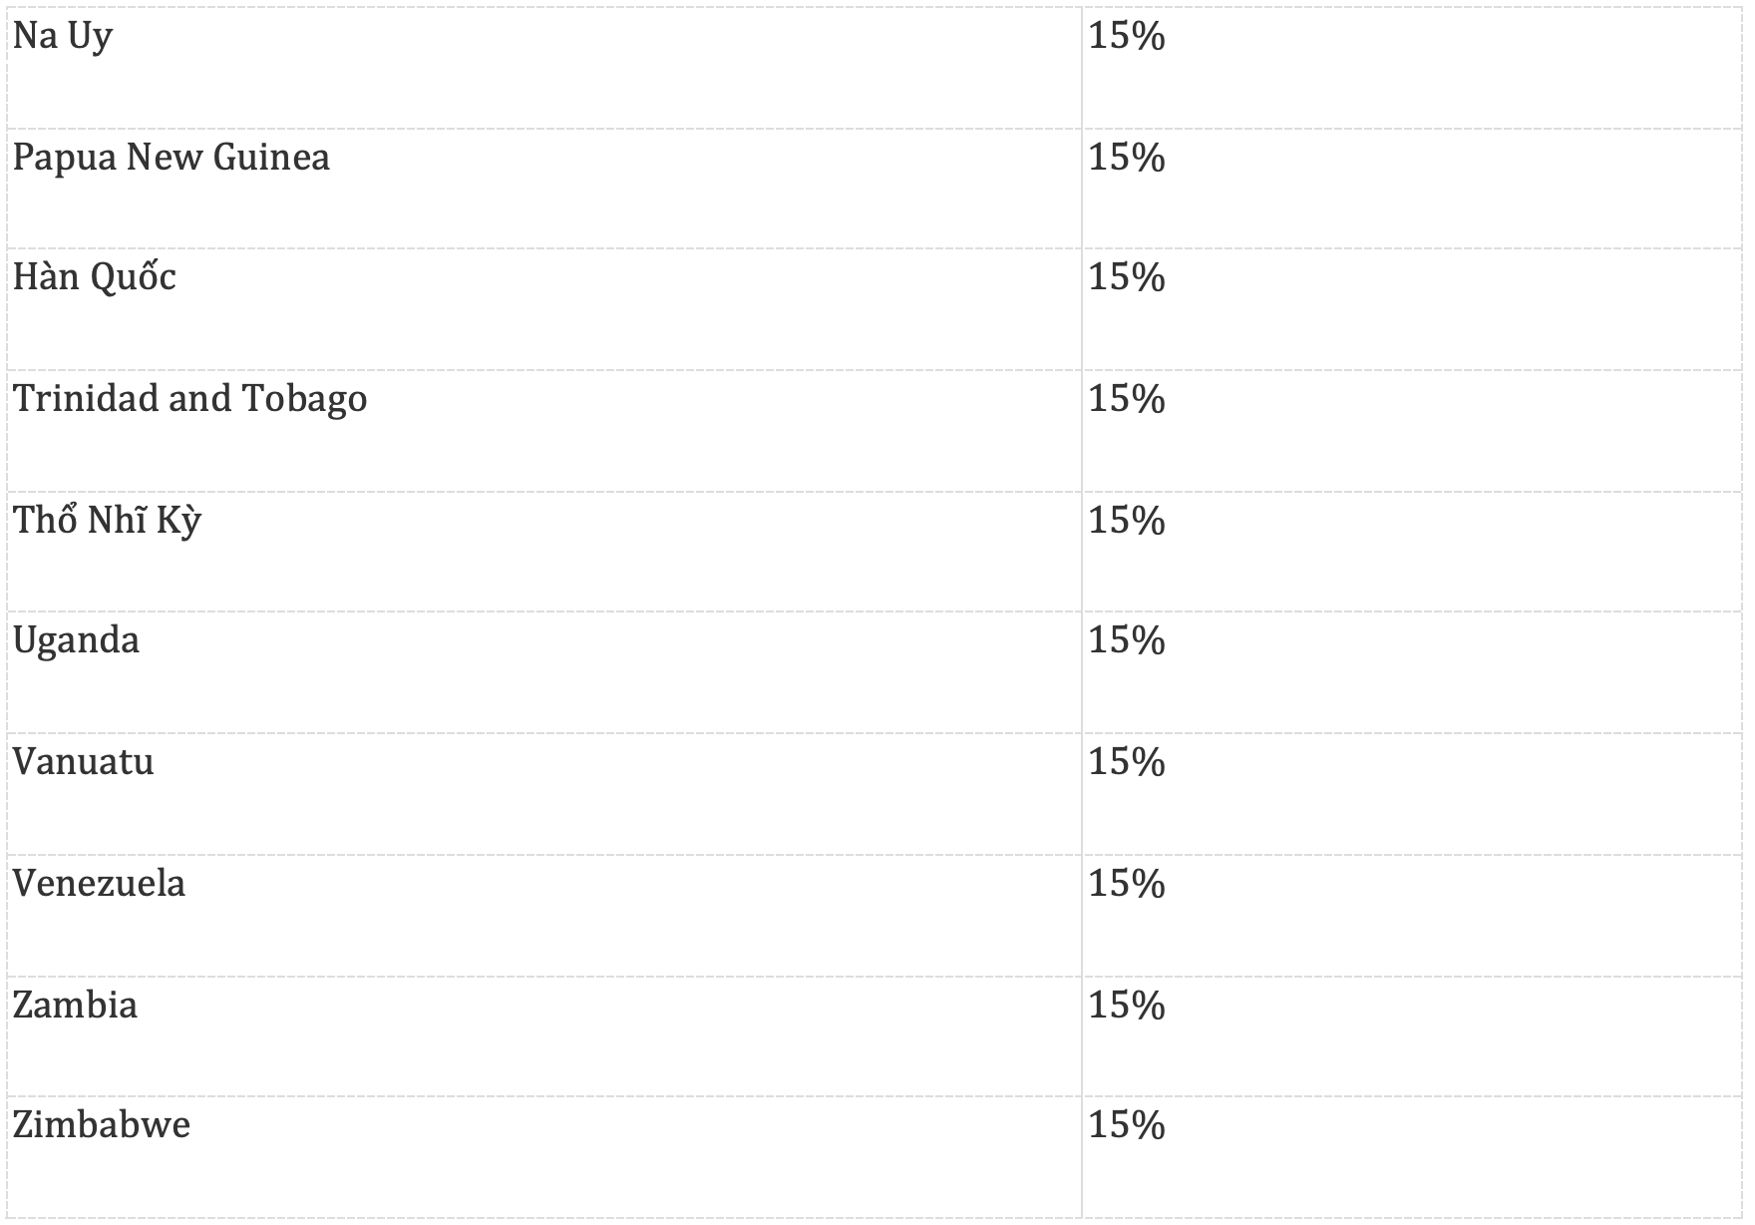Select the Zimbabwe country cell
1755x1225 pixels.
pos(101,1125)
